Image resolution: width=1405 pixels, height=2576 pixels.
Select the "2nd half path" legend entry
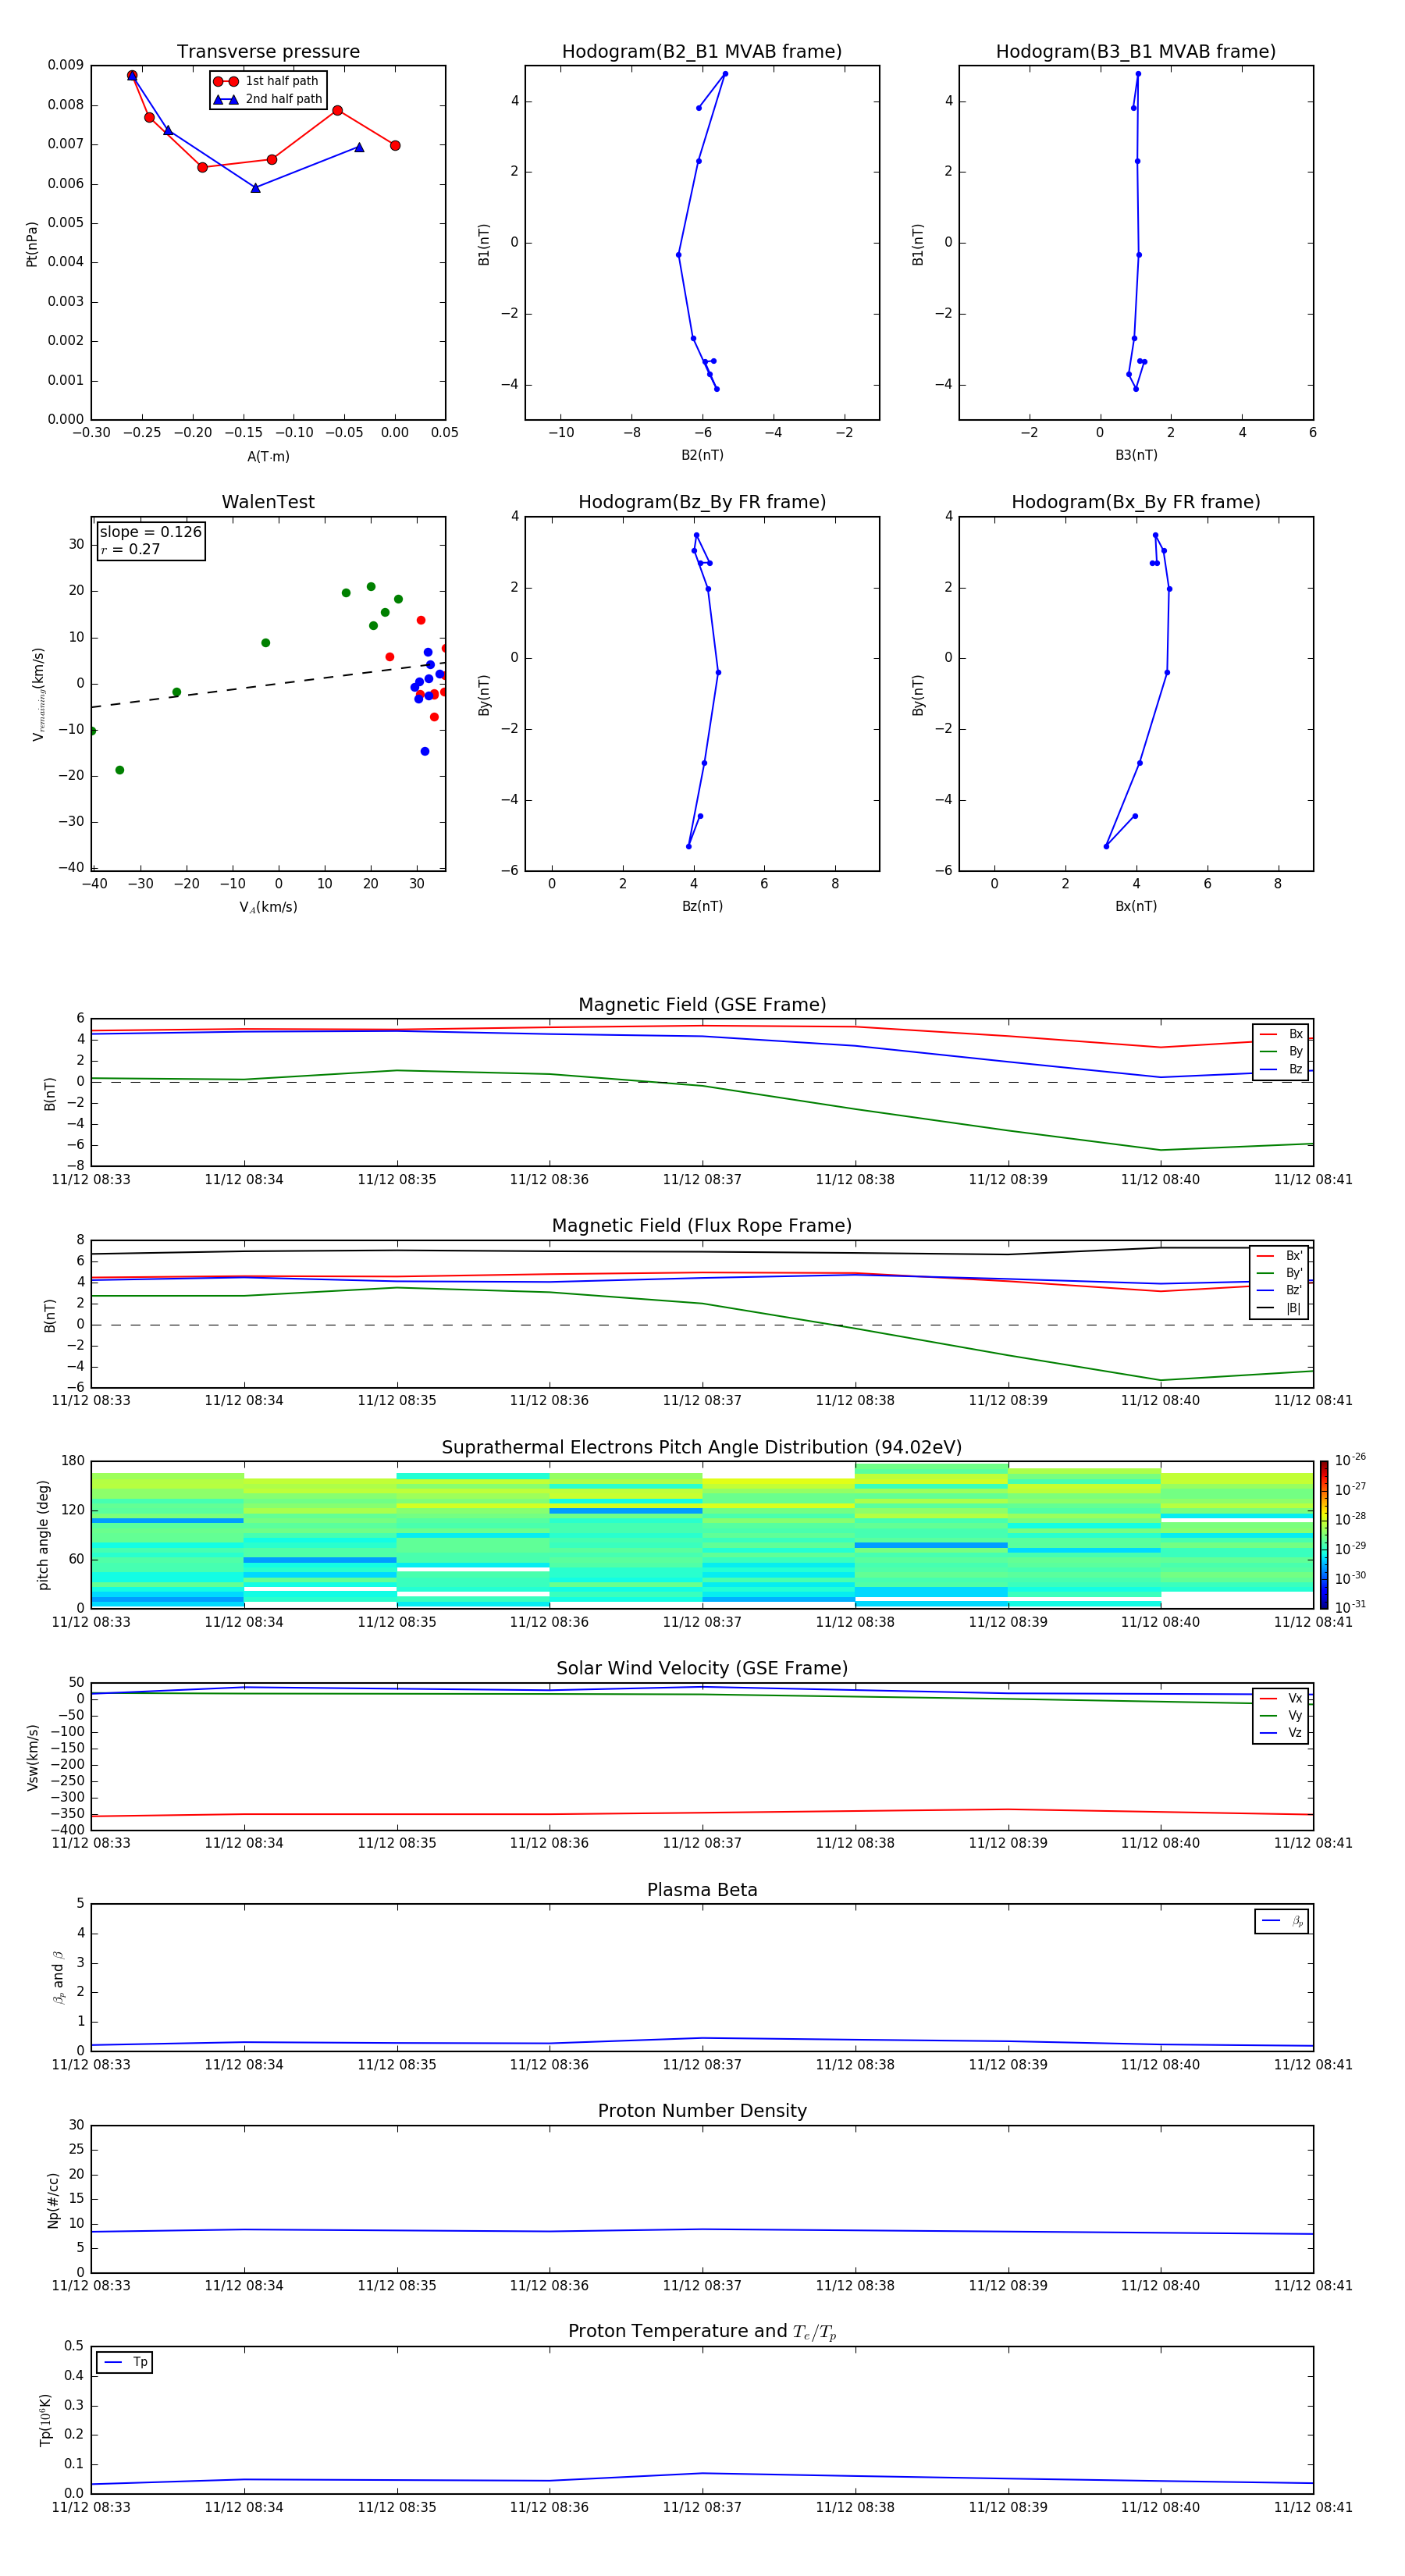point(268,99)
